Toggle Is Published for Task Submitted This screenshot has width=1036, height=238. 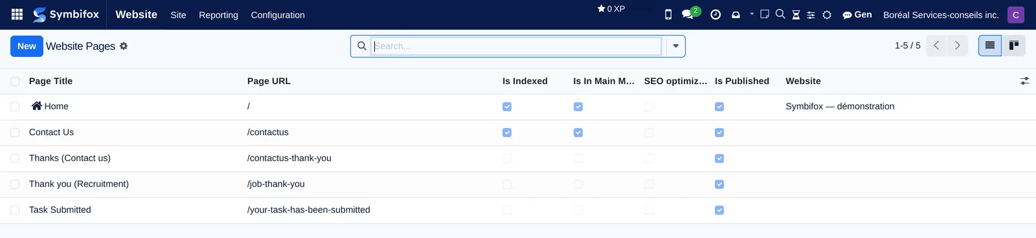[x=719, y=210]
